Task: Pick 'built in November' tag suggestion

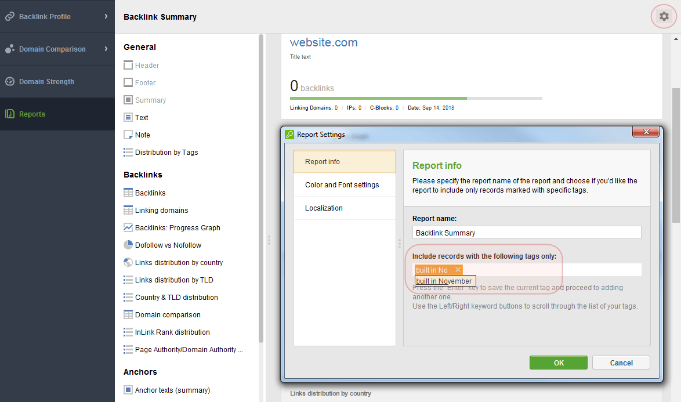Action: (x=444, y=281)
